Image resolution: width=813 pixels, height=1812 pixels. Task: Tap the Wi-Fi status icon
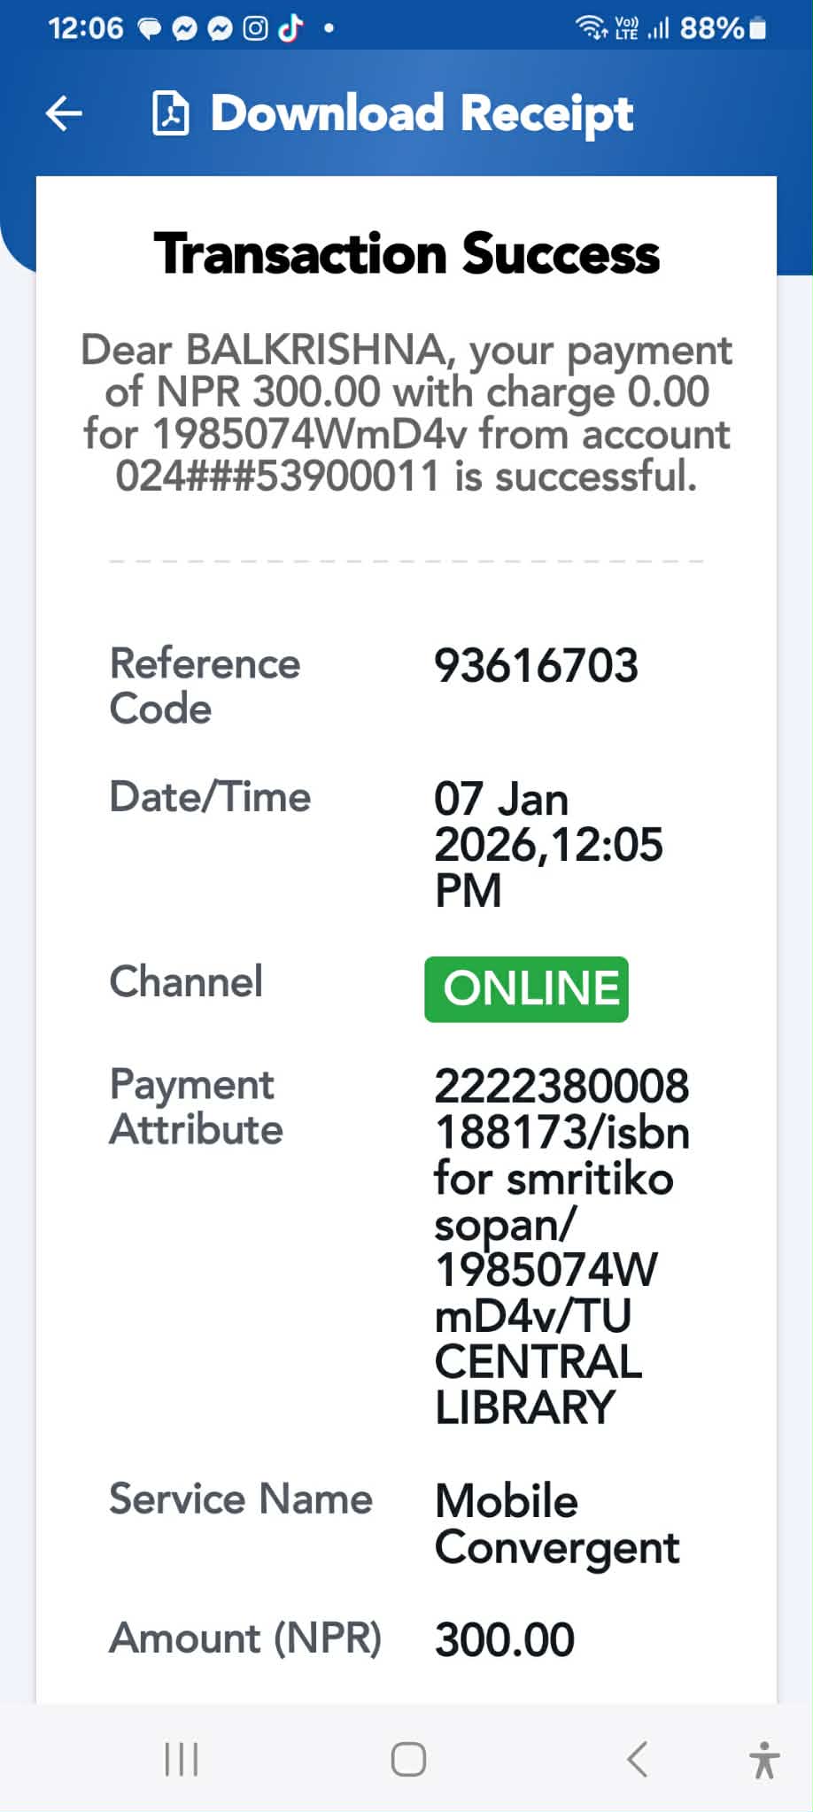click(x=591, y=28)
